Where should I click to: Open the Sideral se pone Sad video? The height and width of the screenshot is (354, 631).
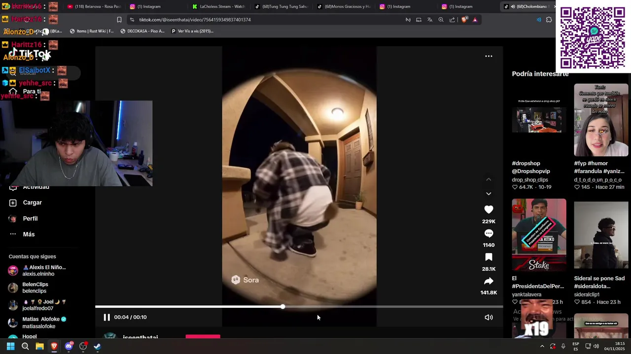(x=601, y=235)
